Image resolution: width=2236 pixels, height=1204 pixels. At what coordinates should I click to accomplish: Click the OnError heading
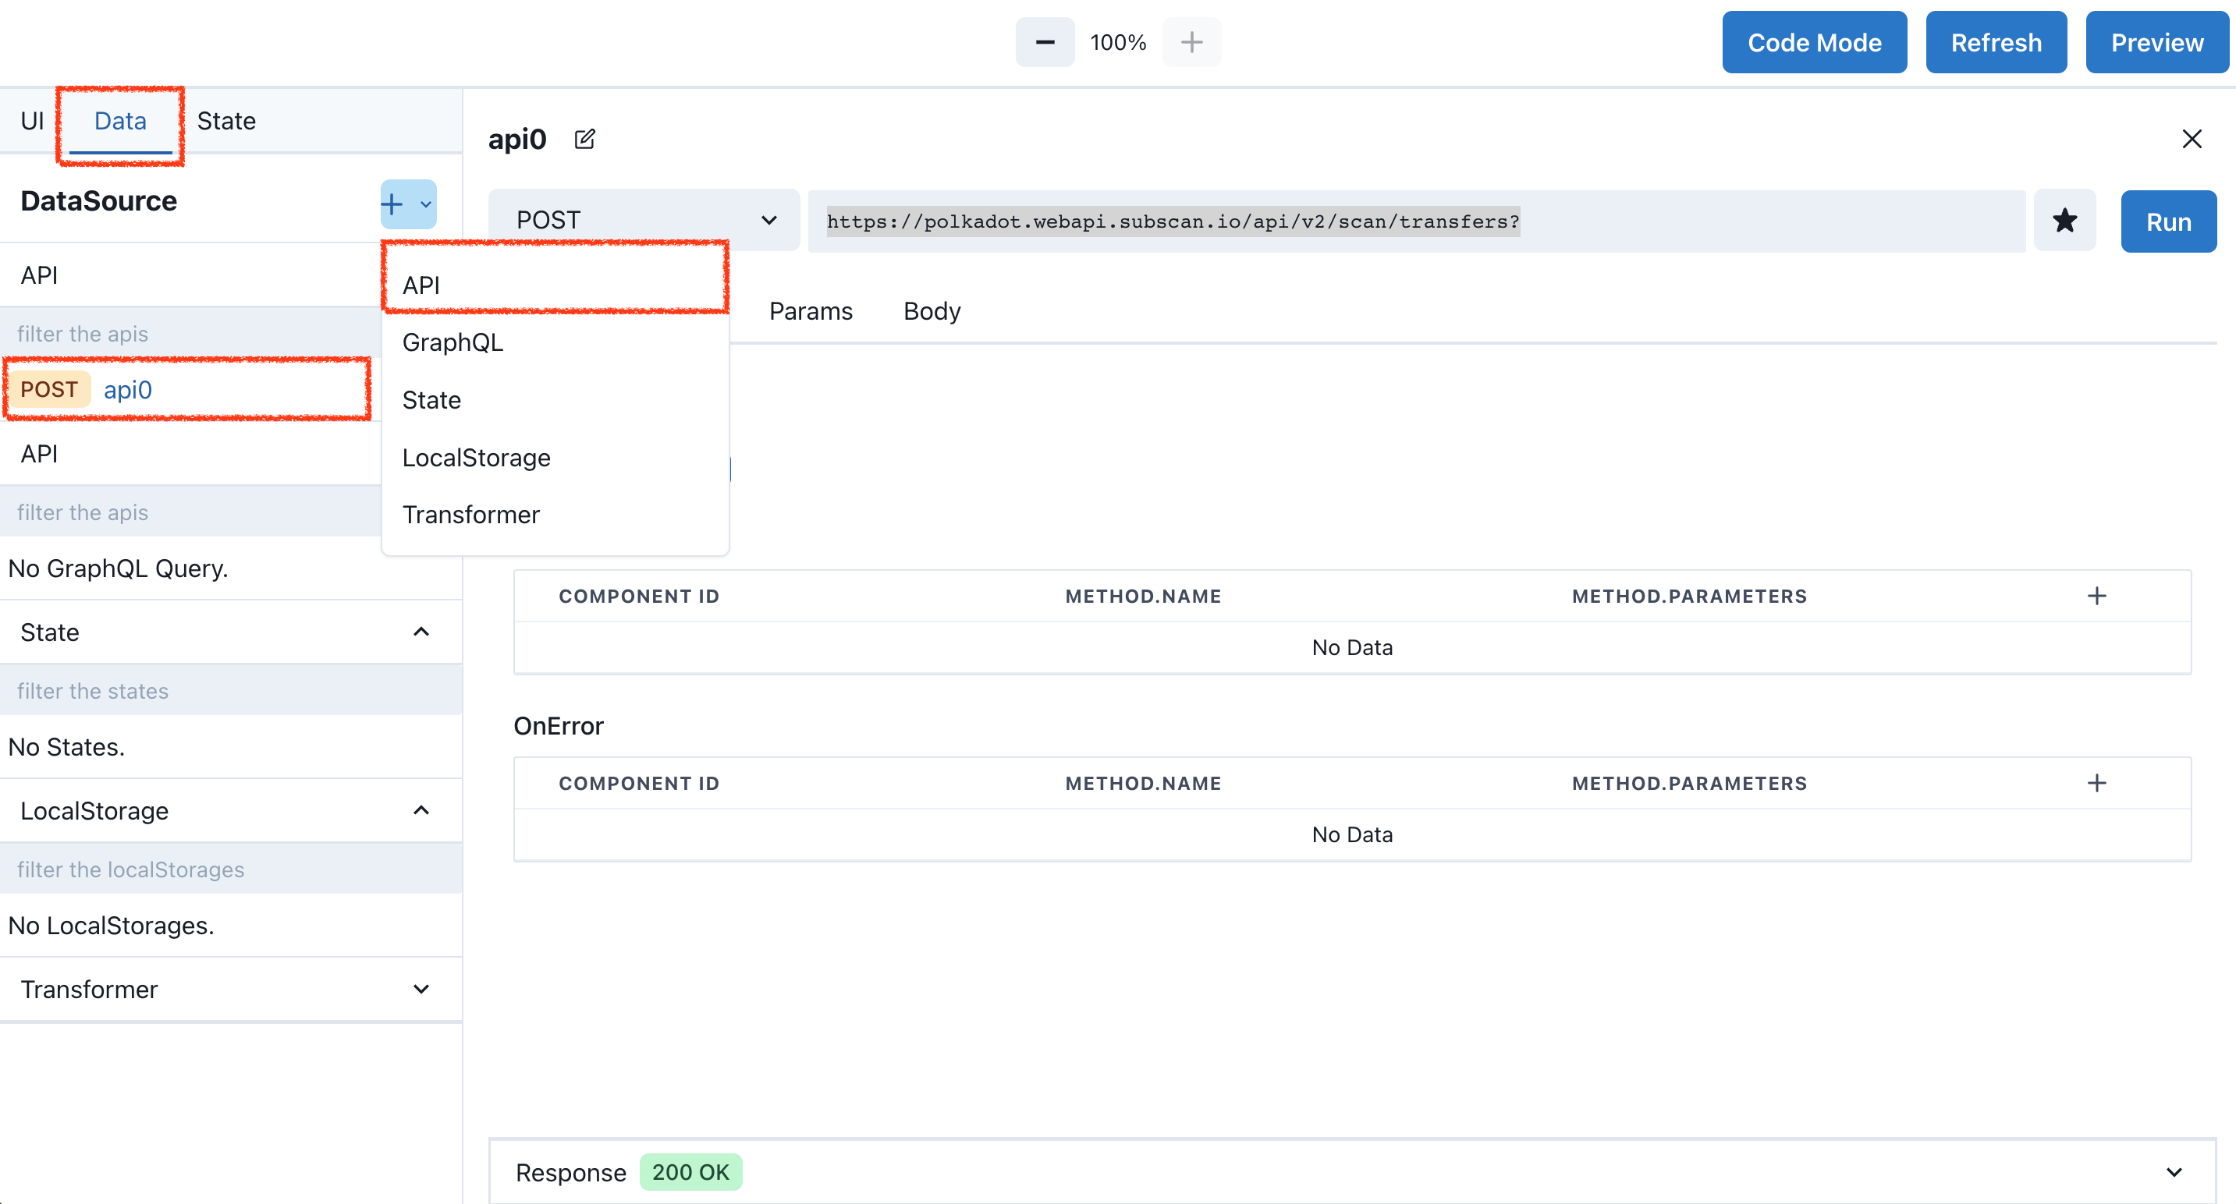pyautogui.click(x=558, y=726)
